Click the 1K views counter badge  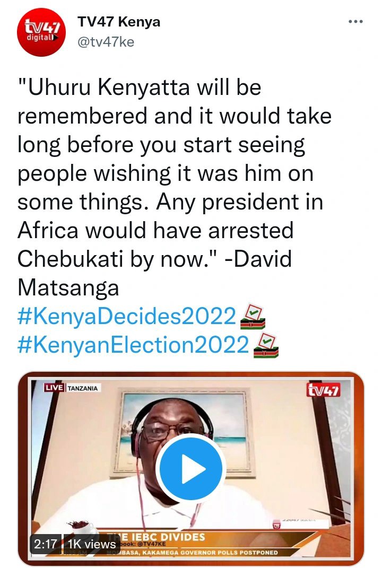(x=91, y=544)
